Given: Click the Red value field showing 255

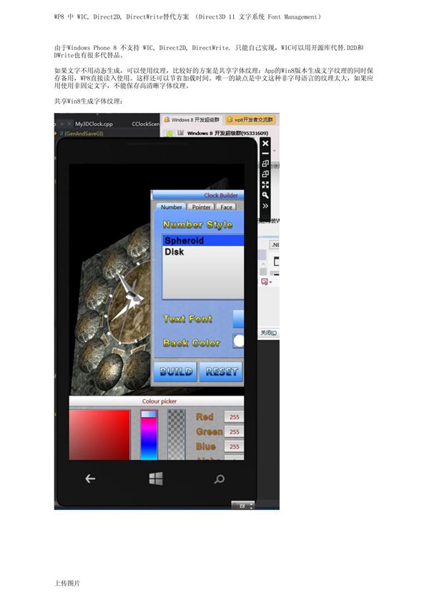Looking at the screenshot, I should click(x=234, y=417).
